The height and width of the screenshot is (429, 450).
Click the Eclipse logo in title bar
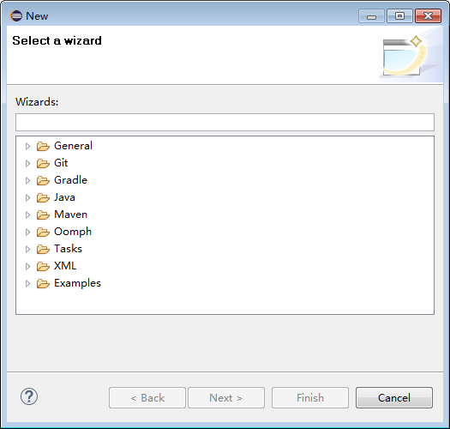16,15
